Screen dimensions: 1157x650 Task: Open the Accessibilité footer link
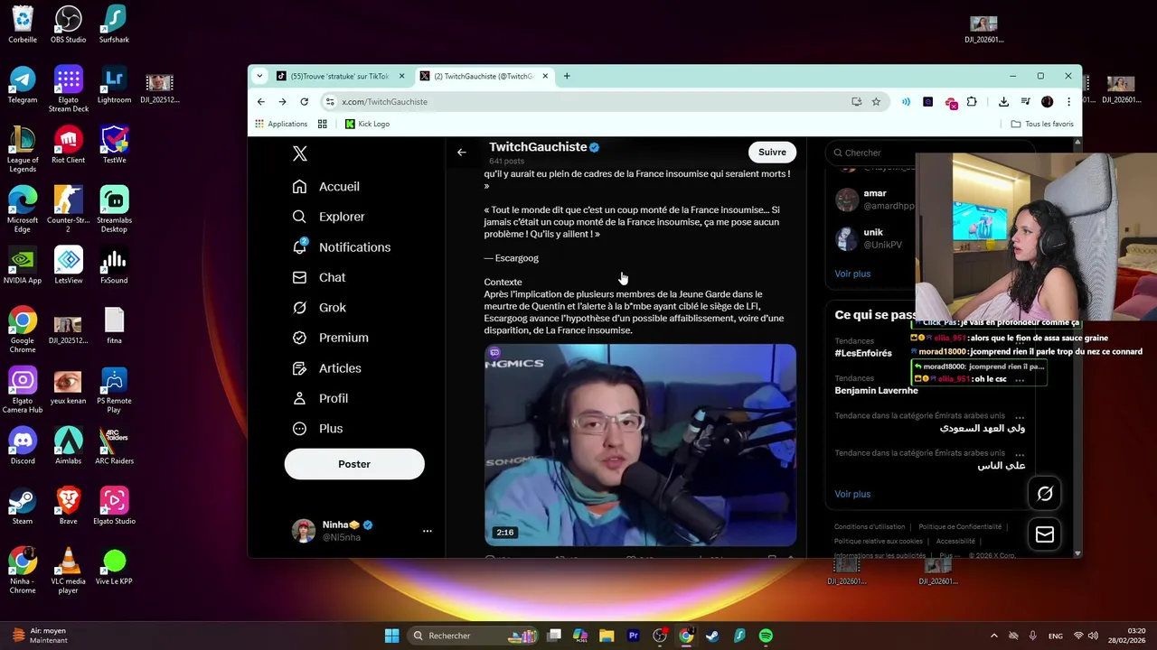pos(955,542)
